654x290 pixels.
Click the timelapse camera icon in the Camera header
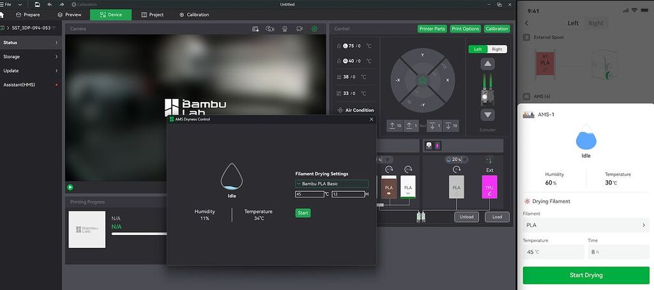[270, 29]
